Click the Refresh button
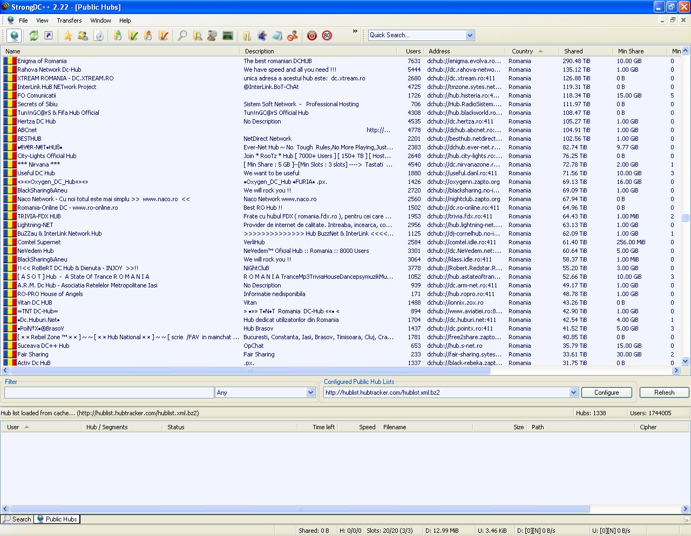This screenshot has height=536, width=691. tap(664, 393)
